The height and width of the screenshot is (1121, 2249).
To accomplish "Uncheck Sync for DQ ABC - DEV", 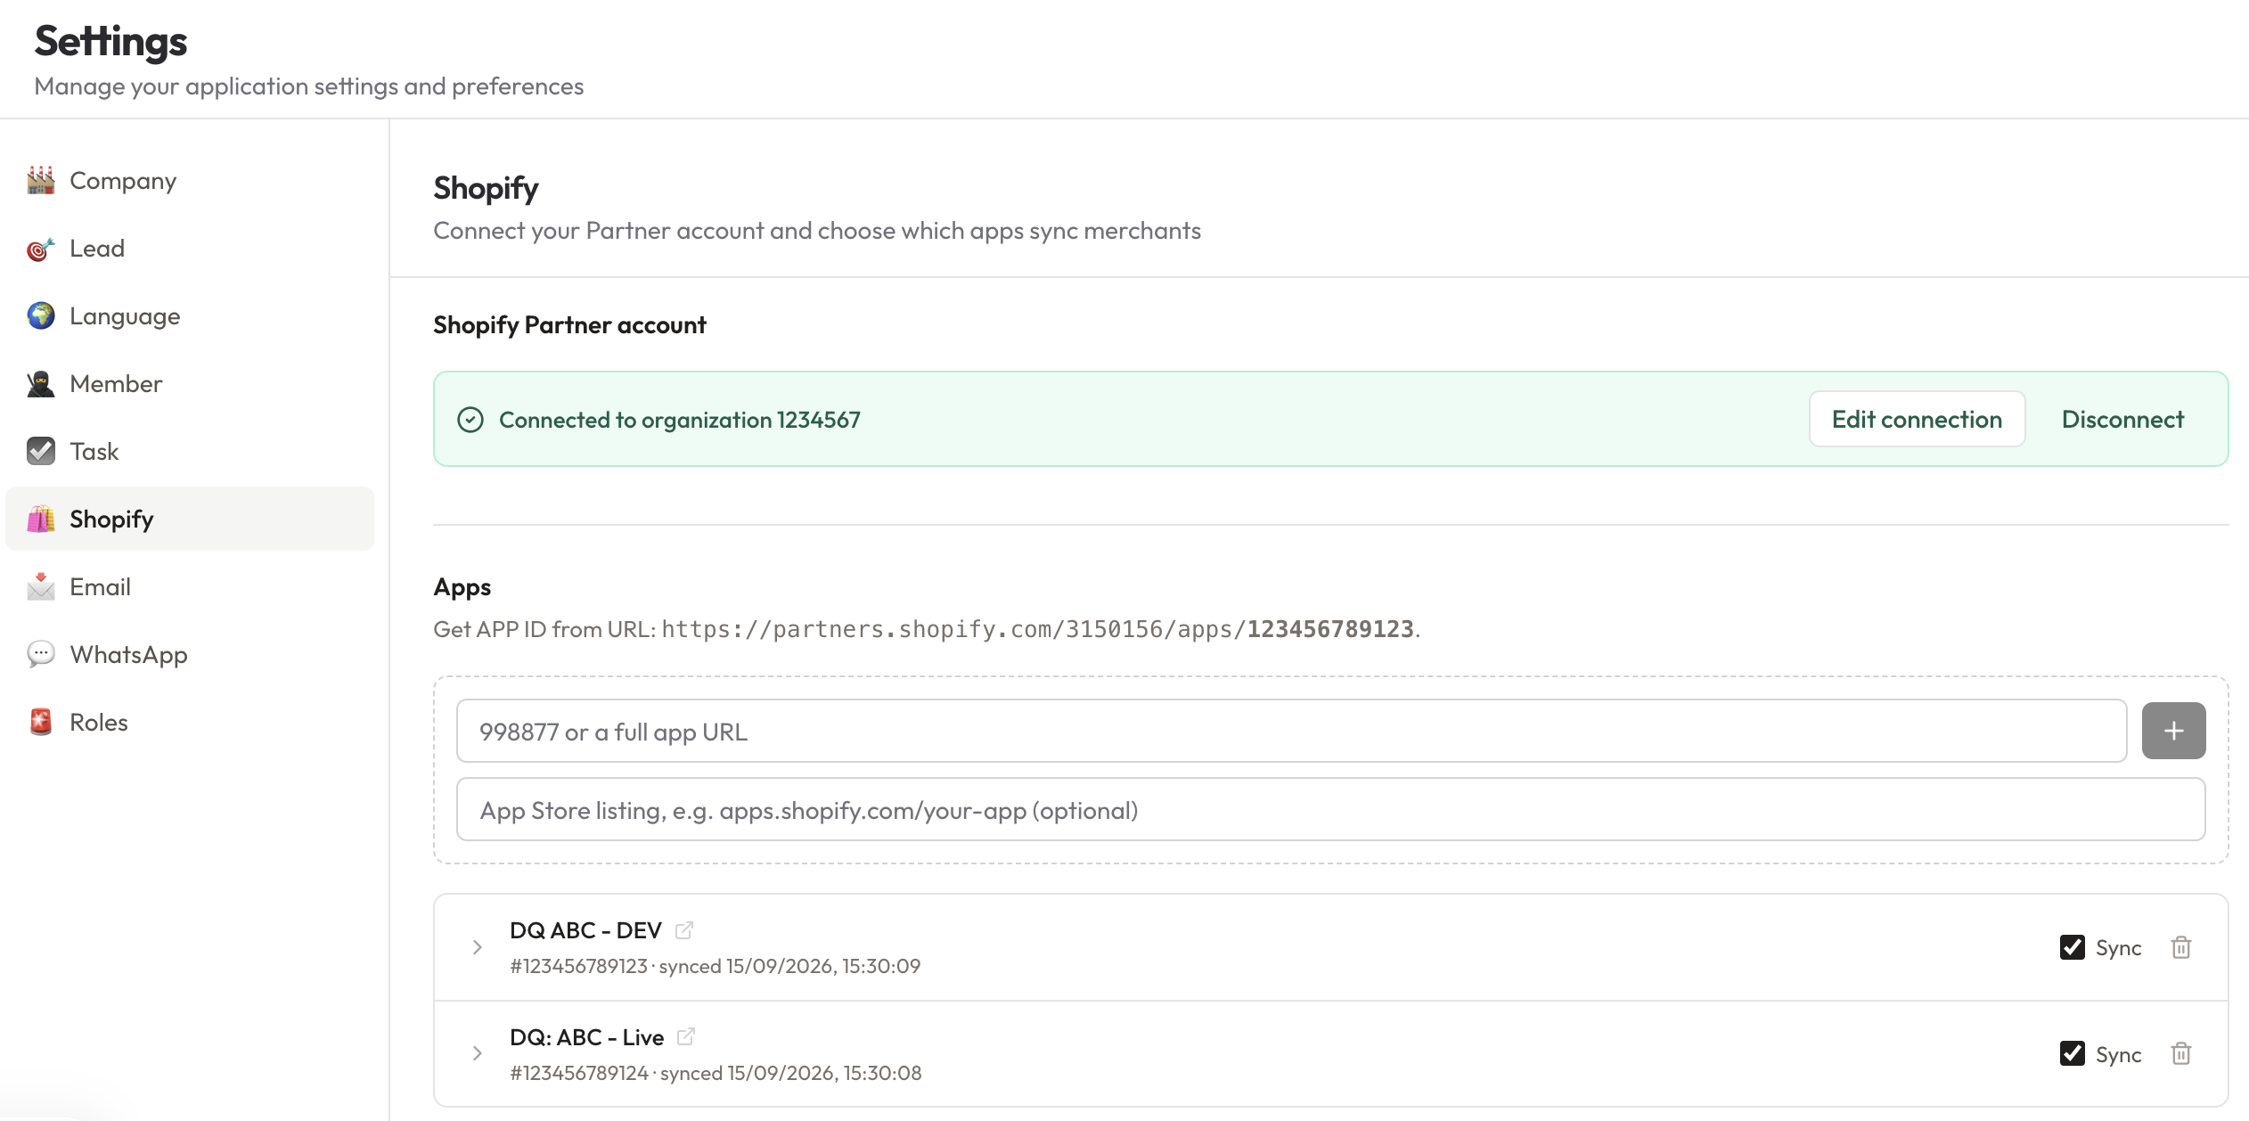I will pyautogui.click(x=2073, y=947).
